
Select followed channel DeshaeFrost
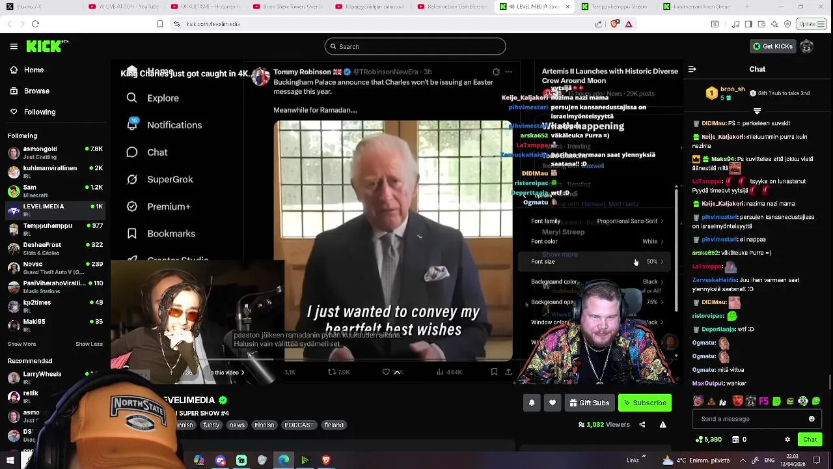tap(55, 248)
